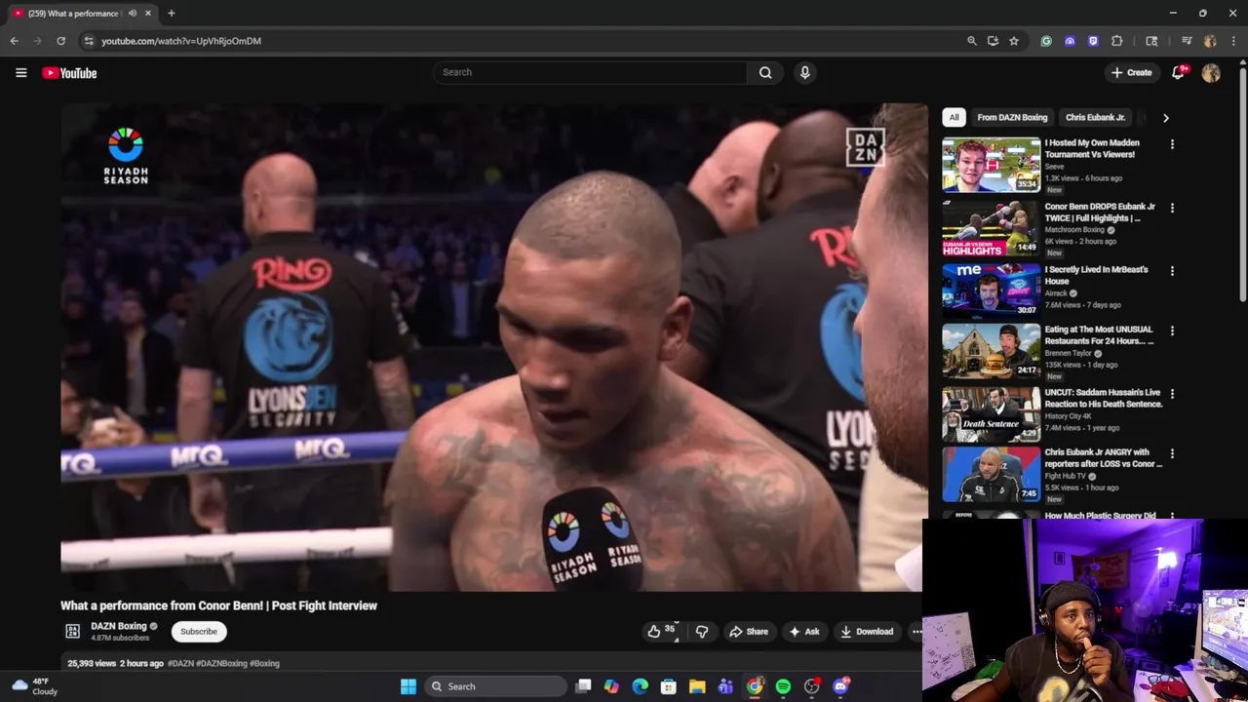Share the video
Viewport: 1248px width, 702px height.
click(749, 632)
